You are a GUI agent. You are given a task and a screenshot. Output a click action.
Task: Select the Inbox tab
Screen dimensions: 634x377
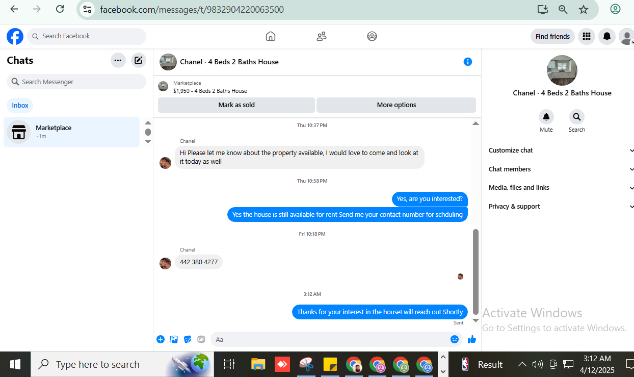point(20,106)
